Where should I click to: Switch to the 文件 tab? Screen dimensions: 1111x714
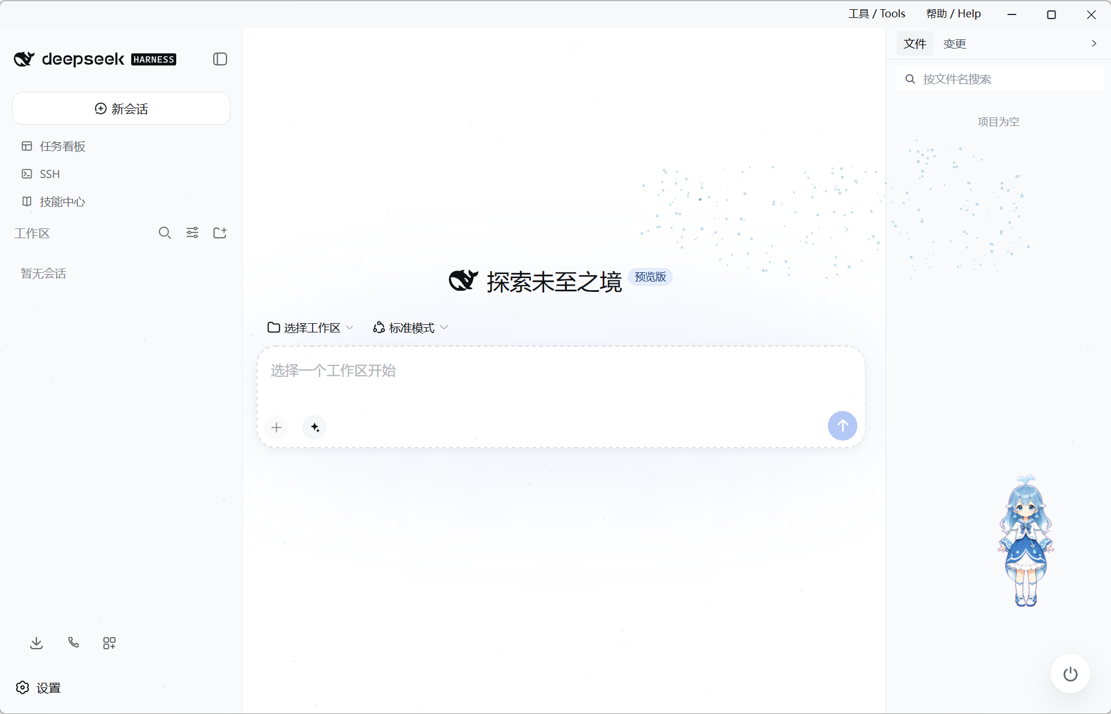[x=915, y=44]
